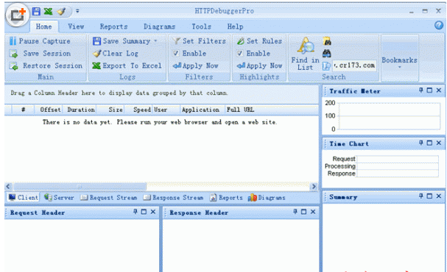Screen dimensions: 447x272
Task: Save Session from the Main group
Action: tap(40, 54)
